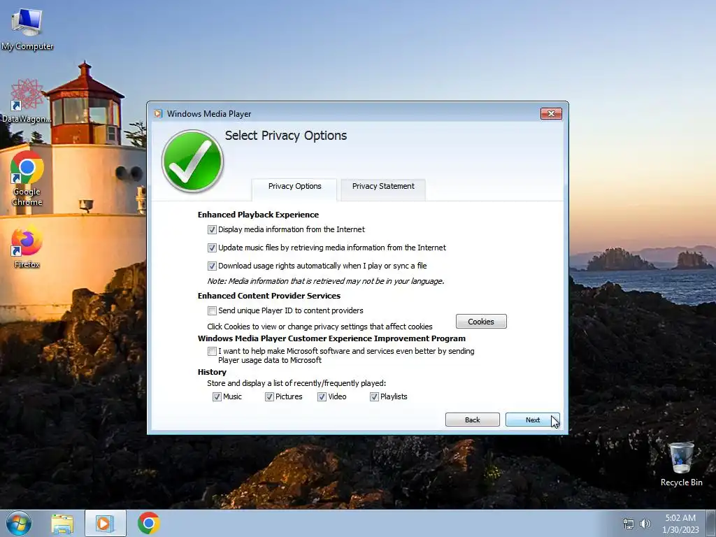Viewport: 716px width, 537px height.
Task: Click Show Desktop strip at taskbar end
Action: pos(711,523)
